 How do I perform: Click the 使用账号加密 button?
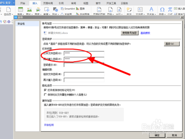129,33
